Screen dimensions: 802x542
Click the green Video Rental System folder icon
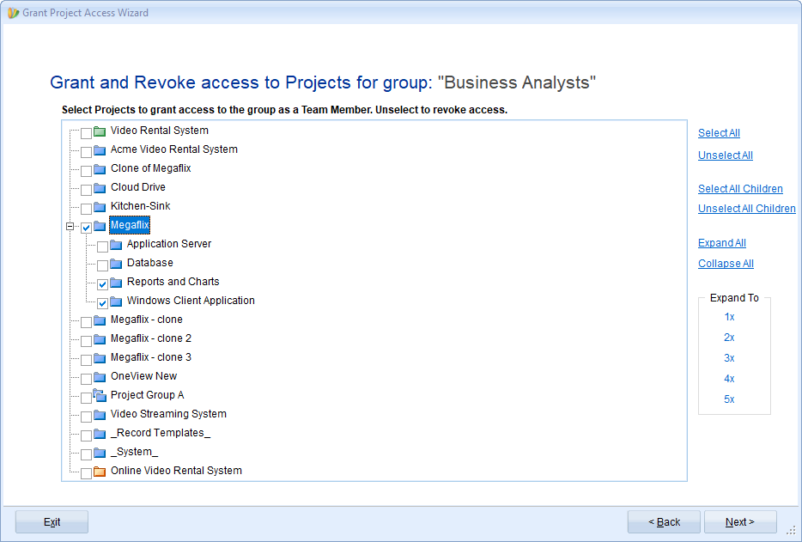(100, 131)
